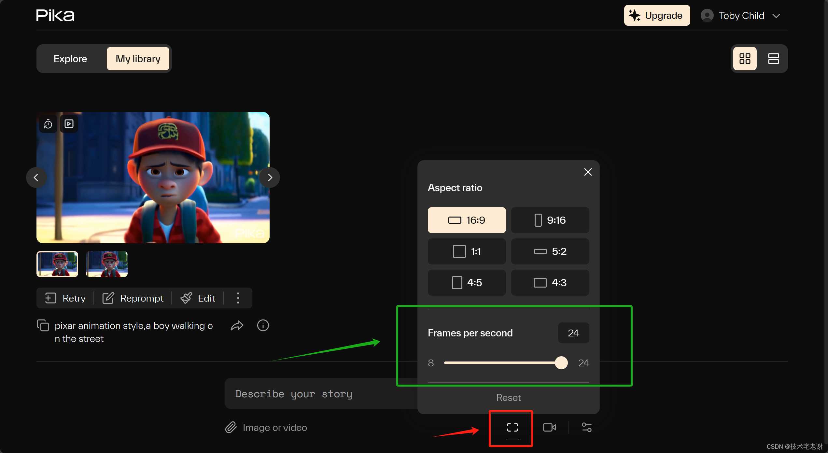828x453 pixels.
Task: Attach an Image or video
Action: point(266,427)
